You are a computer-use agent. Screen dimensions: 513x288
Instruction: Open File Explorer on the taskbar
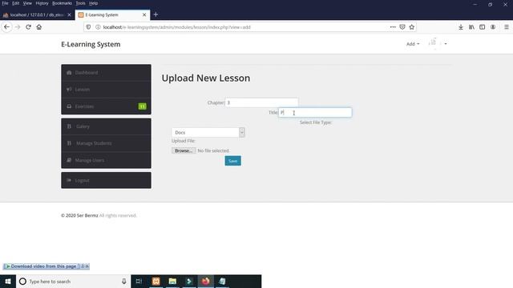[172, 281]
